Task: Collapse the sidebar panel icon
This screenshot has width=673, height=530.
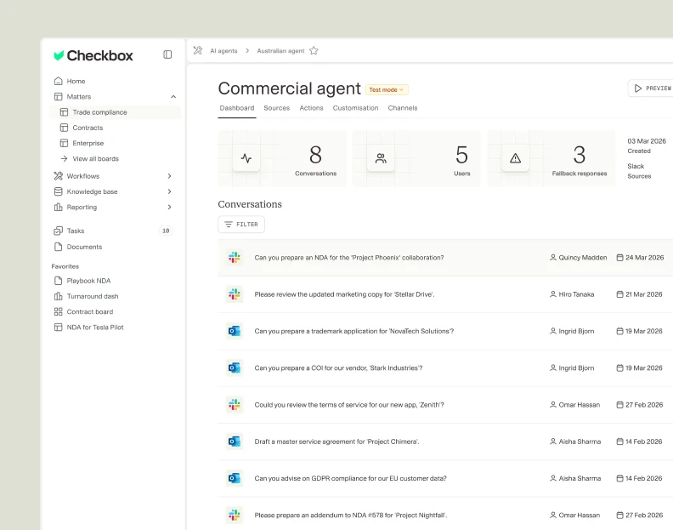Action: (x=167, y=54)
